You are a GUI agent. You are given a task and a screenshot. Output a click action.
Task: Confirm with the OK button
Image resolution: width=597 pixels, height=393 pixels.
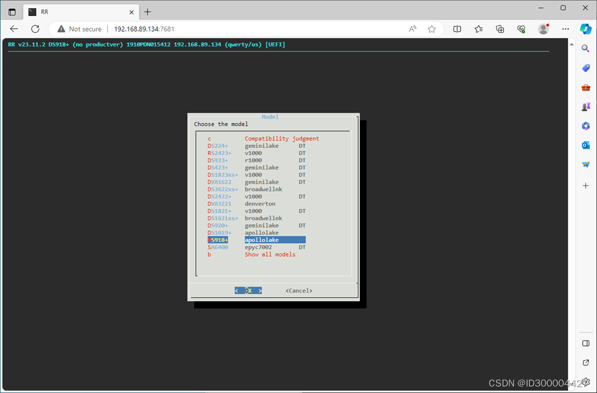(x=248, y=290)
